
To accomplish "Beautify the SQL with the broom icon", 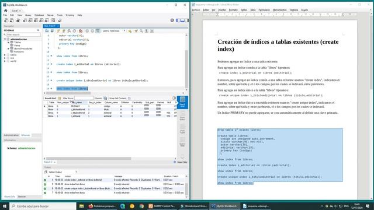I will 136,31.
